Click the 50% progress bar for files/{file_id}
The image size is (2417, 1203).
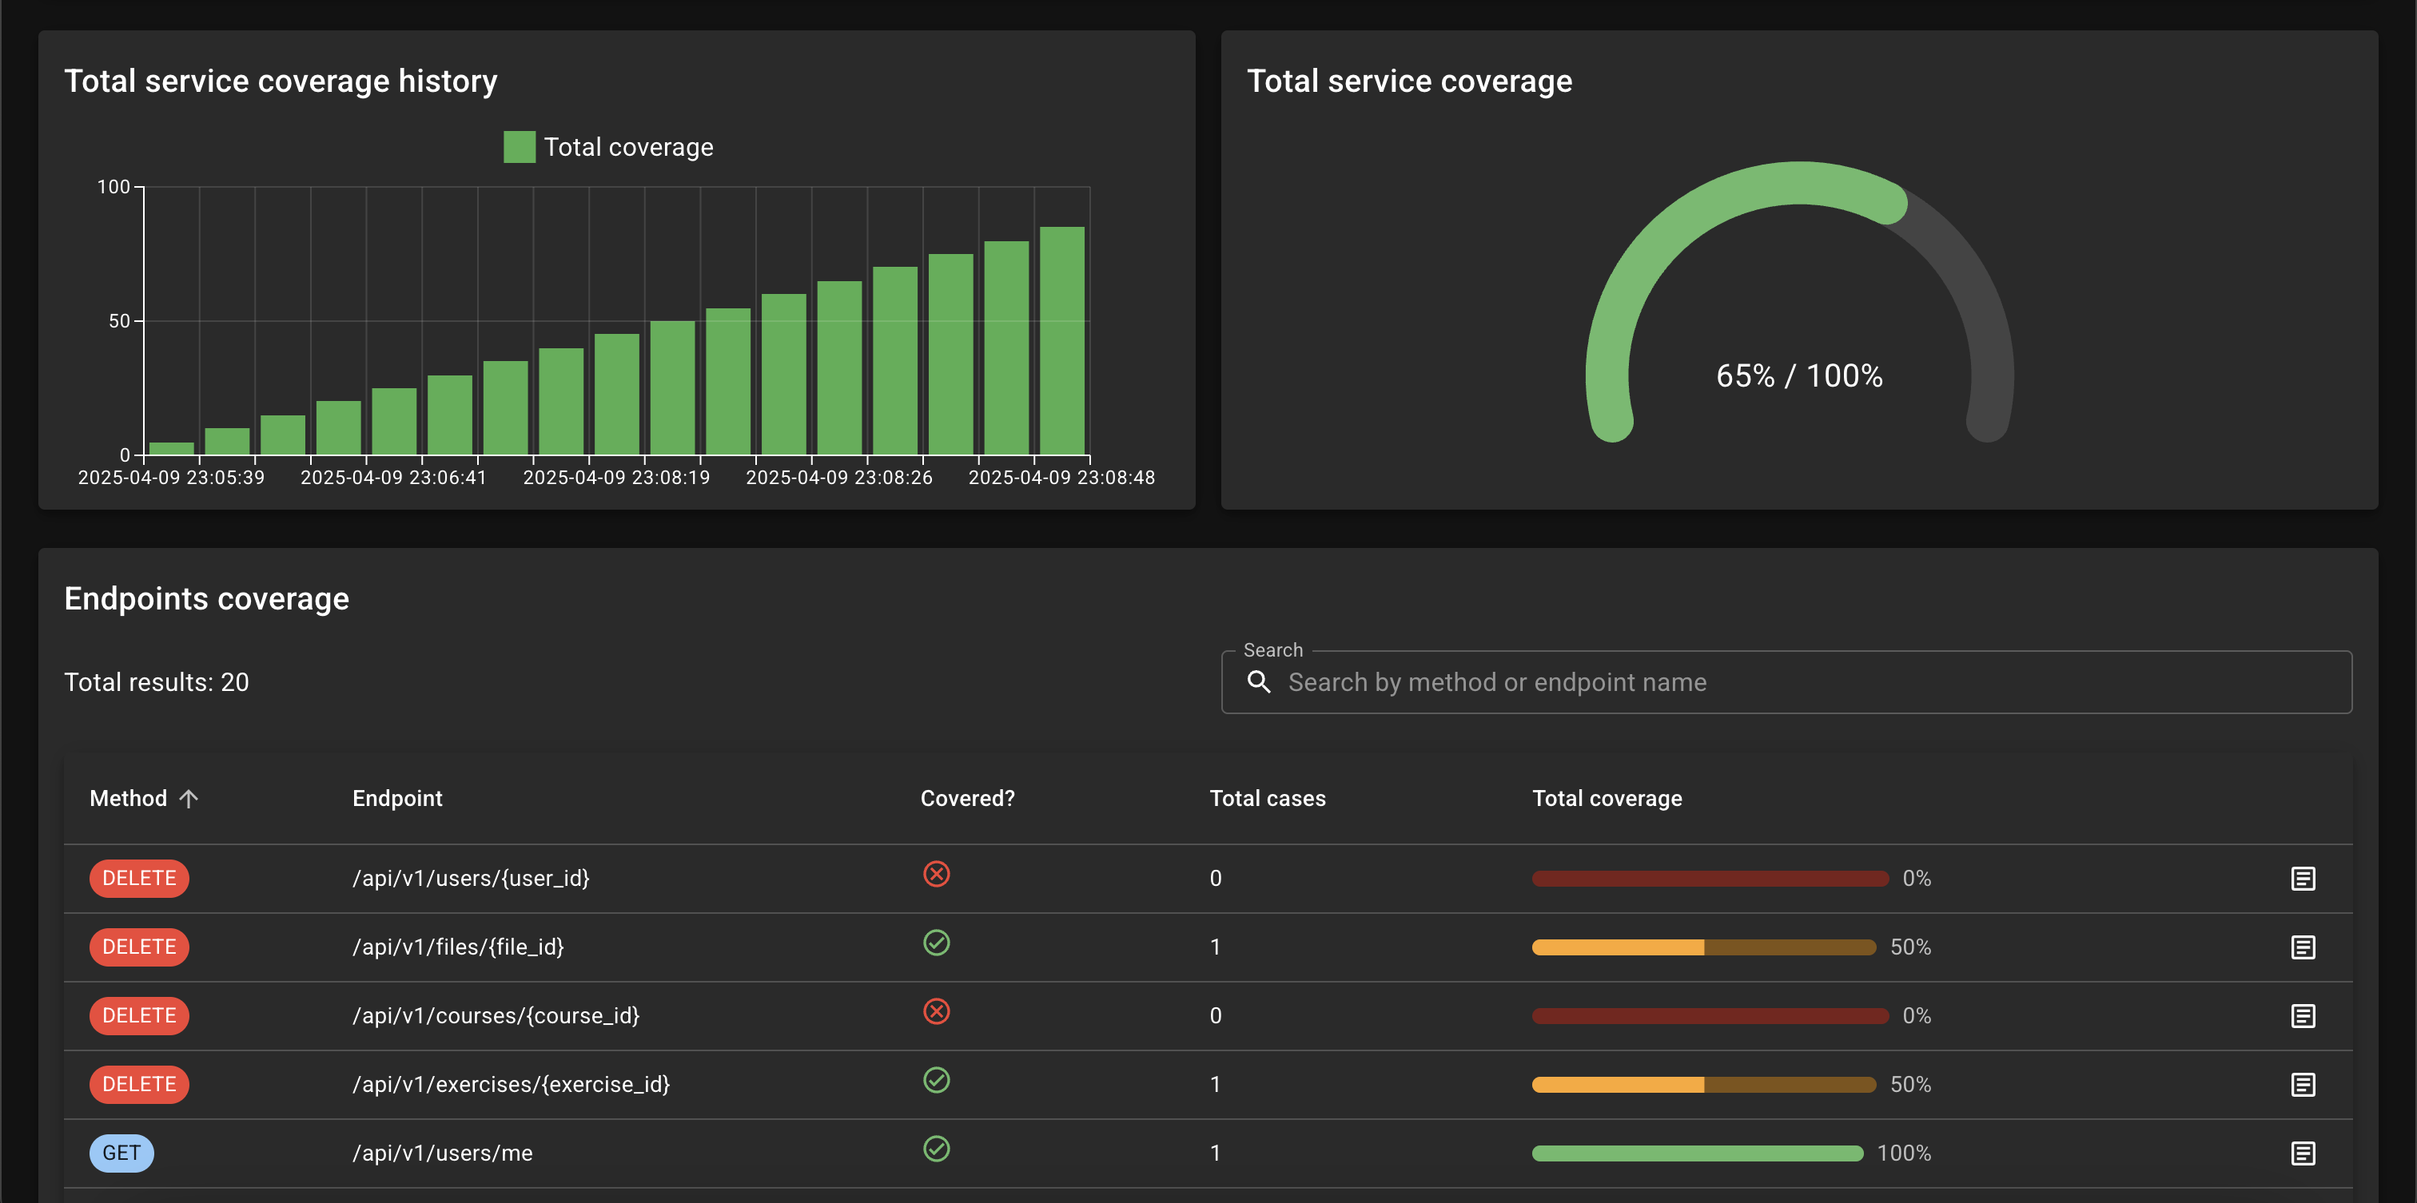coord(1703,947)
